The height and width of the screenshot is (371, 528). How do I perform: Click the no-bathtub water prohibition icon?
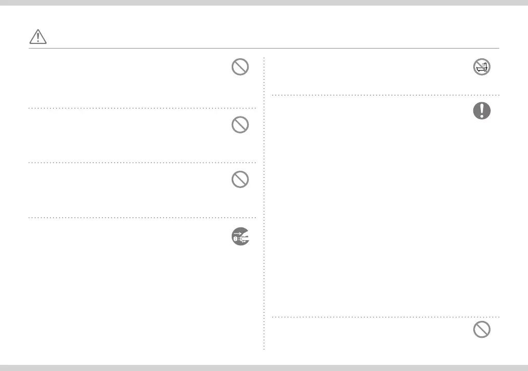click(481, 67)
